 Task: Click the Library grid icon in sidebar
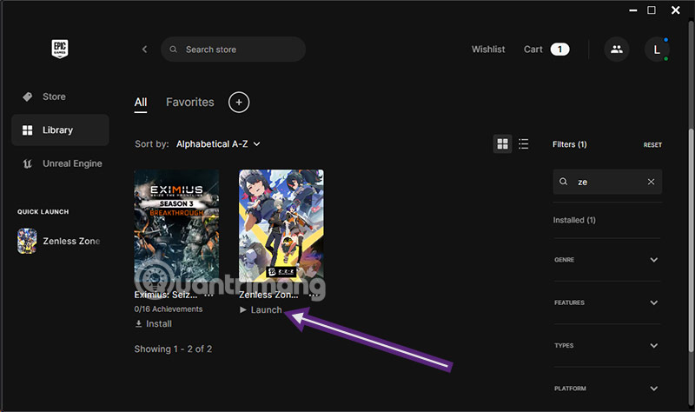click(x=28, y=130)
